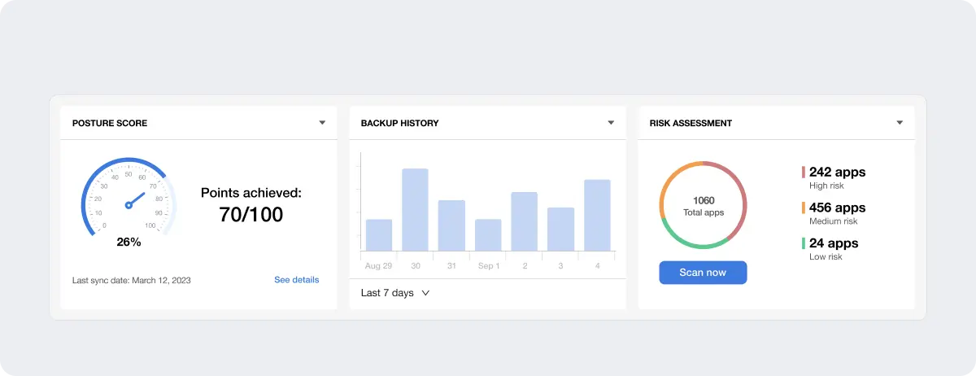Click the Sep 1 backup bar
Image resolution: width=976 pixels, height=376 pixels.
tap(488, 235)
